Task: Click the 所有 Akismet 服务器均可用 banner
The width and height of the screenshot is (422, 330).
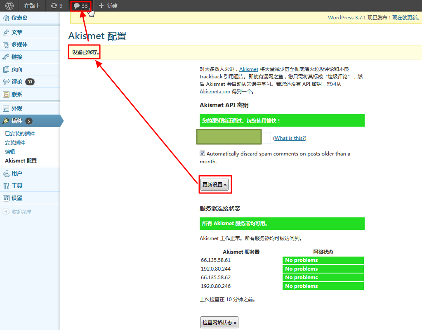Action: (282, 224)
